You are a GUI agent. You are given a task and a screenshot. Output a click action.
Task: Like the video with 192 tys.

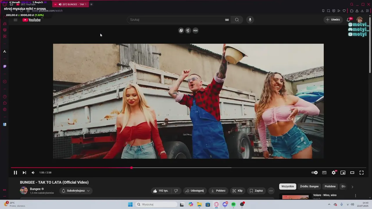pos(161,191)
